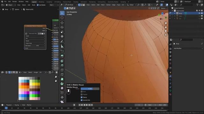Toggle the Even checkbox
The width and height of the screenshot is (204, 114).
(82, 92)
